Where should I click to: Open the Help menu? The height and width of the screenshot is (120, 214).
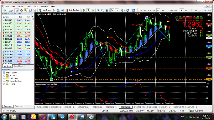pyautogui.click(x=53, y=6)
